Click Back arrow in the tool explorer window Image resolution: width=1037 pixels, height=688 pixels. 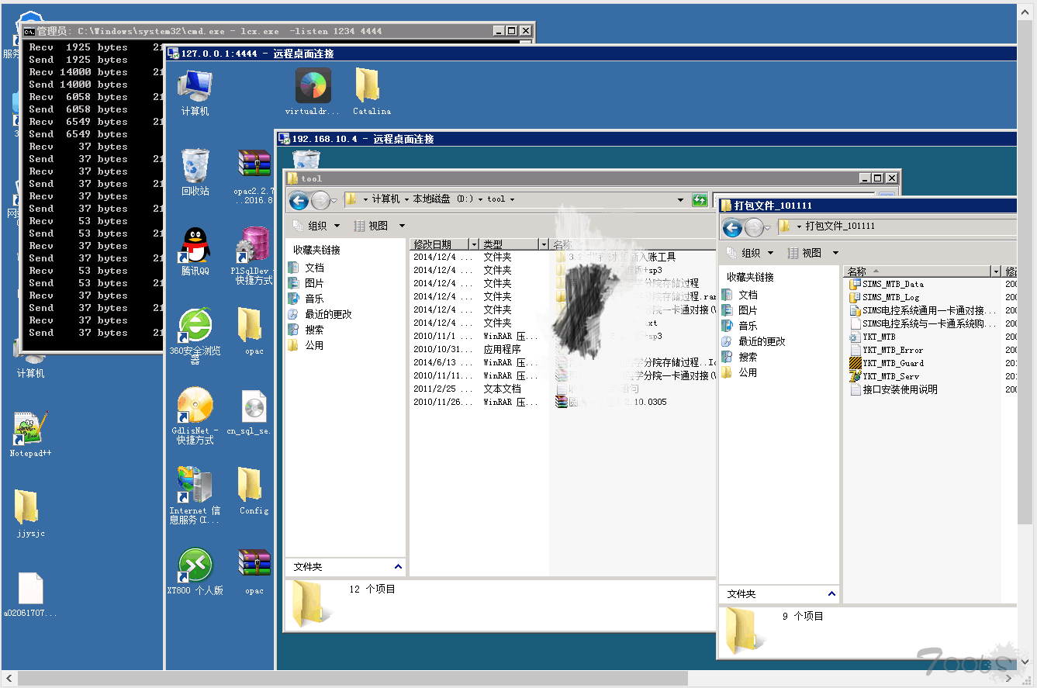tap(299, 202)
